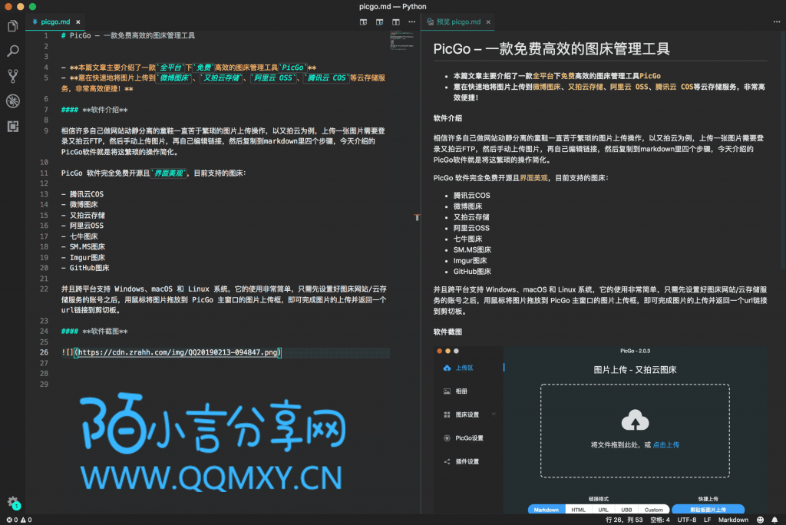Open more actions in left editor group
The height and width of the screenshot is (525, 786).
412,22
